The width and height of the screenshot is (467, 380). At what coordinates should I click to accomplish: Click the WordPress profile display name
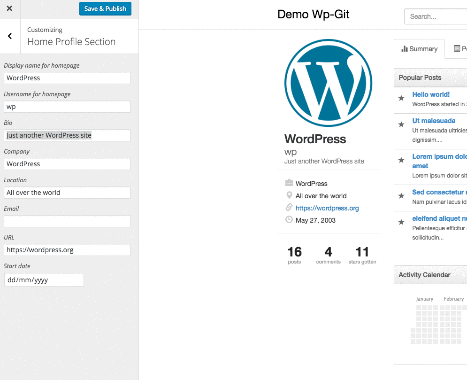315,139
